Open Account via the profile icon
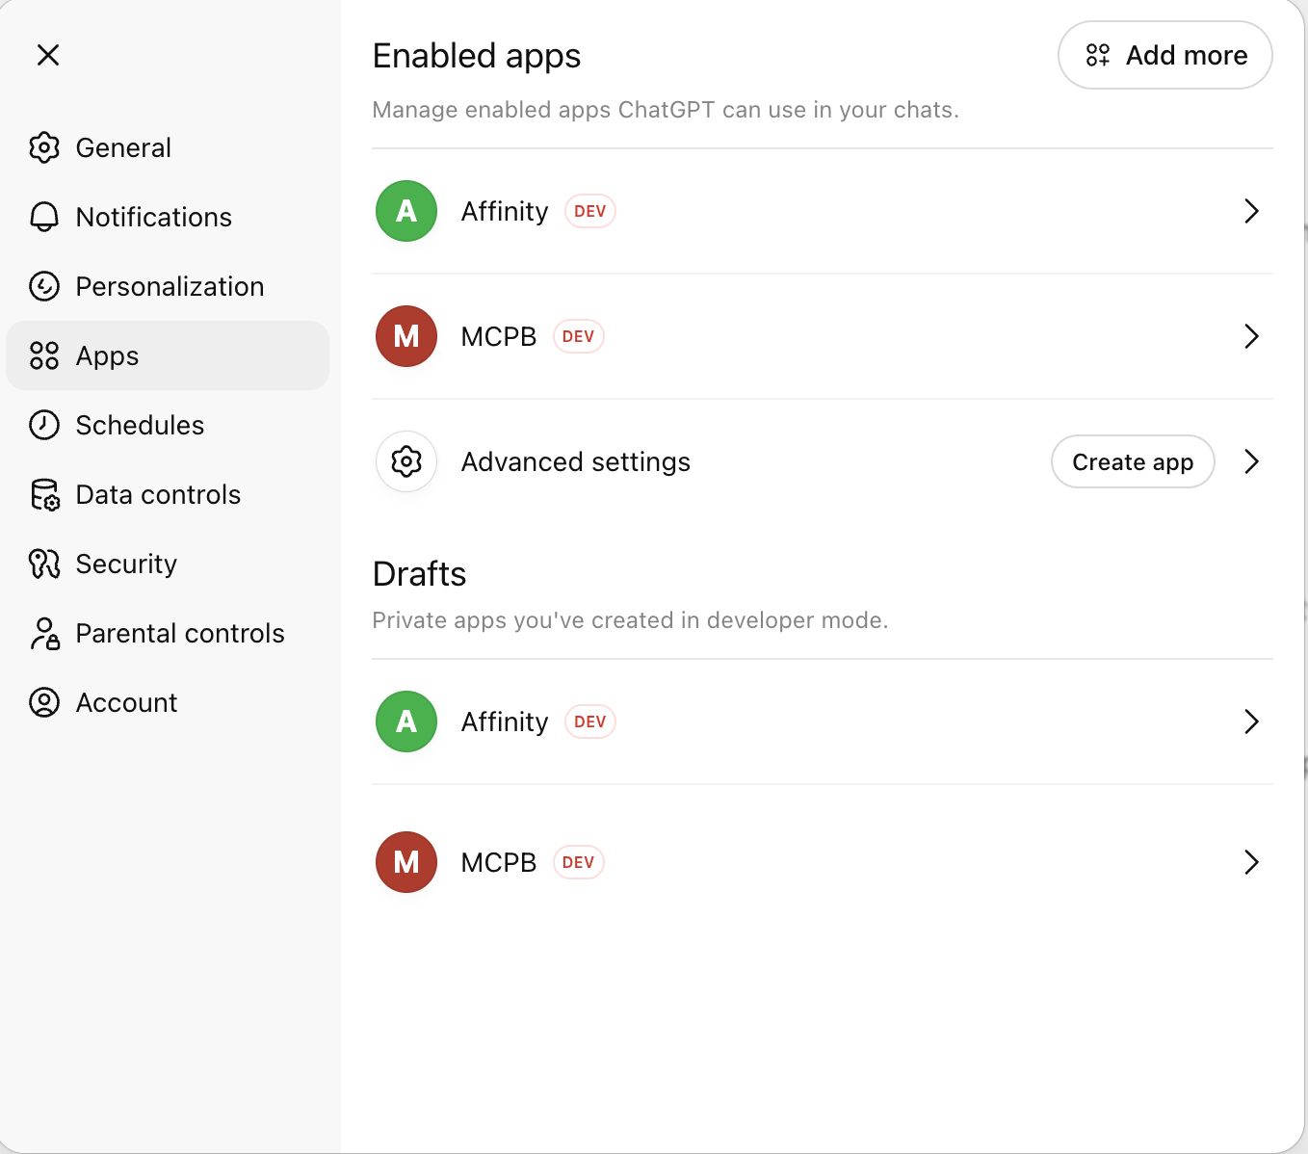Image resolution: width=1308 pixels, height=1154 pixels. (44, 702)
